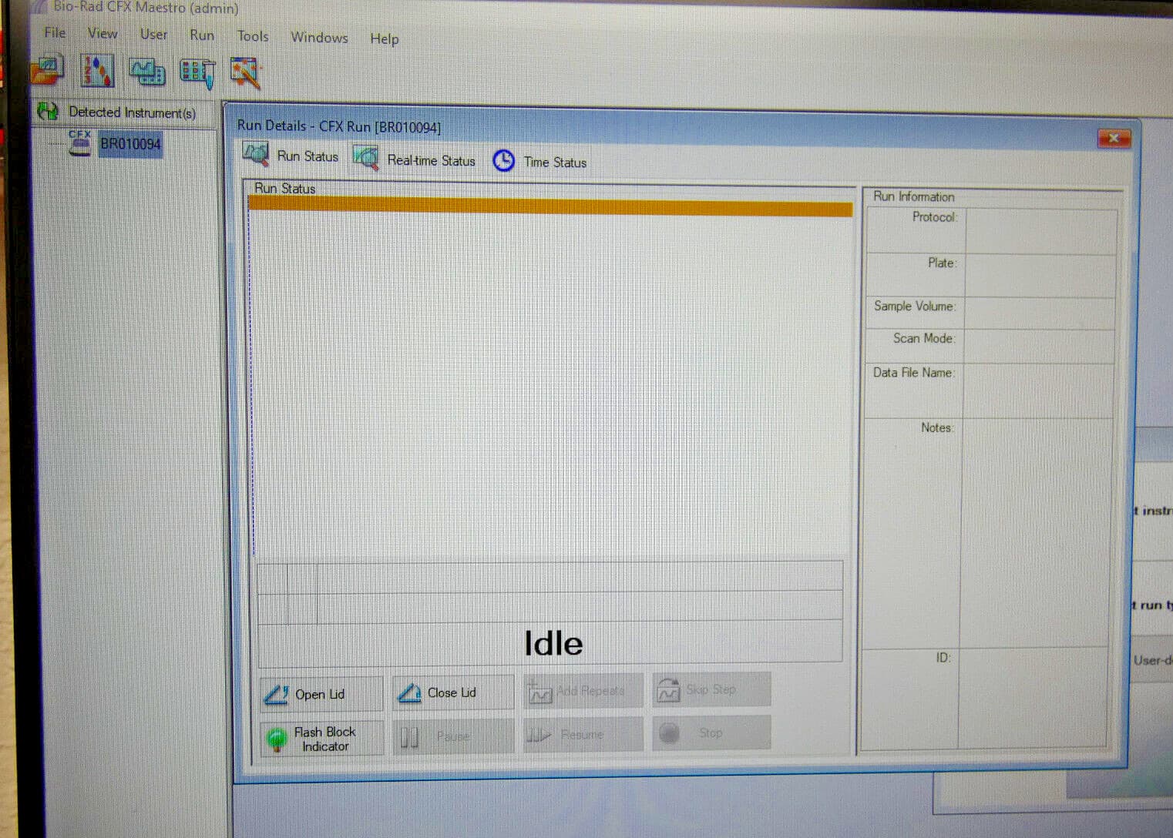Switch to the Real-time Status tab
This screenshot has width=1173, height=838.
(431, 159)
